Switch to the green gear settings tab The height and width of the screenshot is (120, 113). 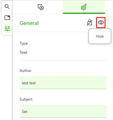click(x=84, y=7)
